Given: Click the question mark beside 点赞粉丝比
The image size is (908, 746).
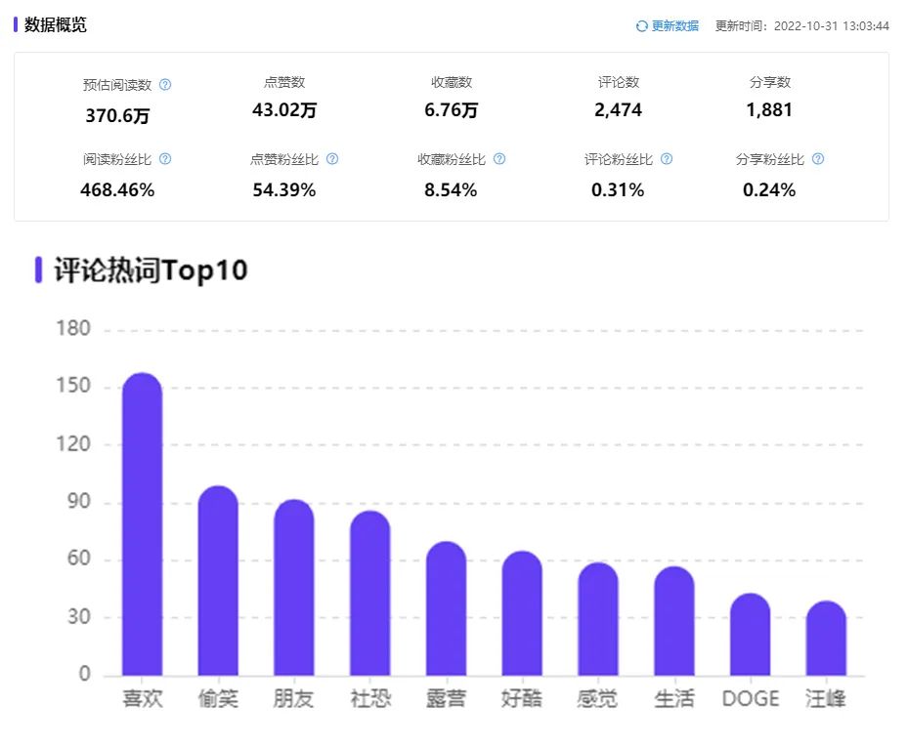Looking at the screenshot, I should pos(331,158).
